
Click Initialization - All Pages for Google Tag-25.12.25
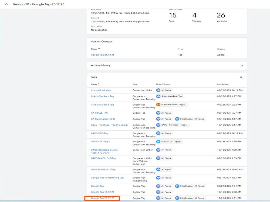tap(190, 198)
